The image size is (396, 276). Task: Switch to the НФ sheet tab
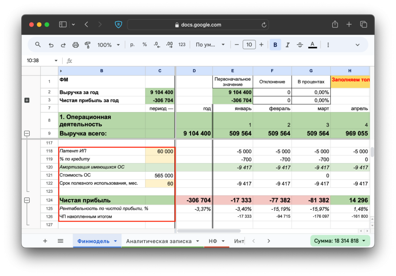coord(213,241)
